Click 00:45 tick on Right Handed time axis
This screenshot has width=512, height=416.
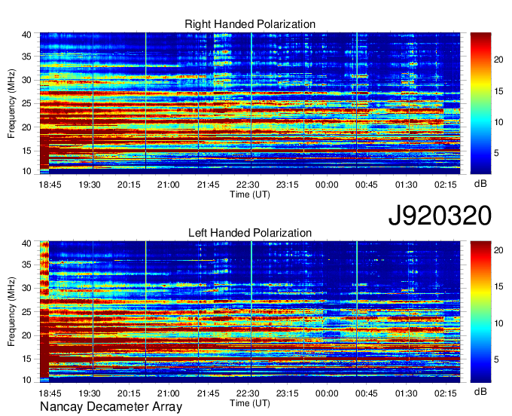pos(367,185)
